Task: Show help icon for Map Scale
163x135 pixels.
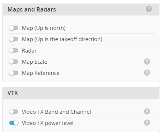Action: click(147, 62)
